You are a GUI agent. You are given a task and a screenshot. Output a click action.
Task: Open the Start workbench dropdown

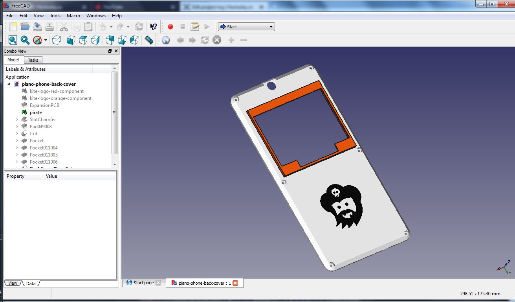click(246, 27)
